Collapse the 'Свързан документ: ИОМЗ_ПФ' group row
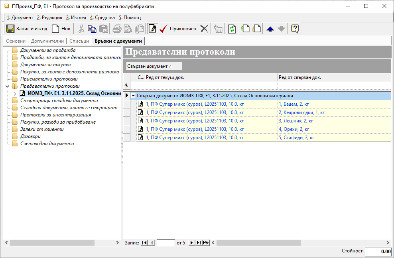The height and width of the screenshot is (258, 394). point(133,96)
